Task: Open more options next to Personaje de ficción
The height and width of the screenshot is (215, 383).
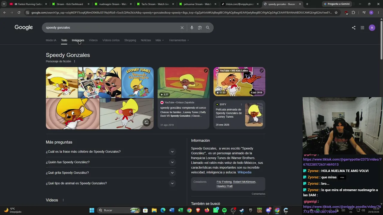Action: 75,62
